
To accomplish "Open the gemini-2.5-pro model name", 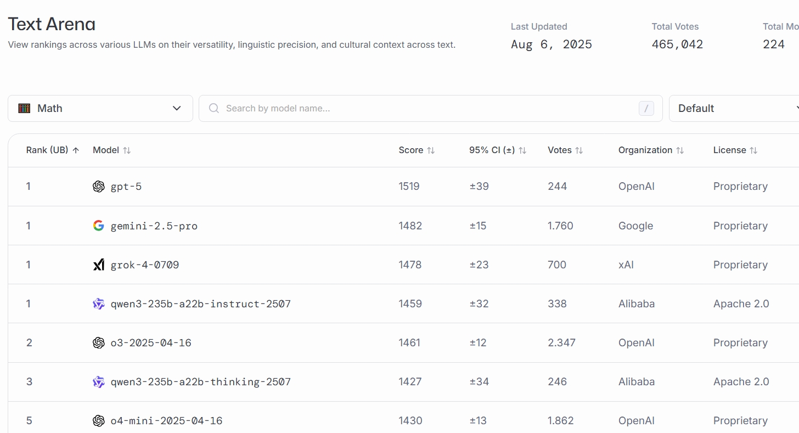I will point(154,226).
